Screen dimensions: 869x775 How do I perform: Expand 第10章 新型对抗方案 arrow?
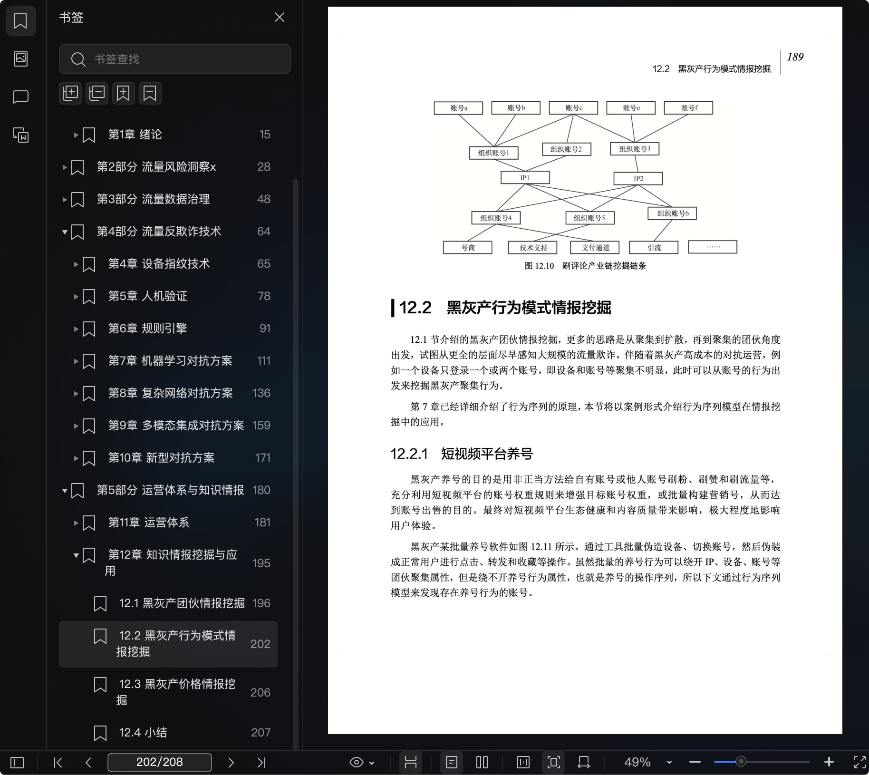[x=76, y=458]
